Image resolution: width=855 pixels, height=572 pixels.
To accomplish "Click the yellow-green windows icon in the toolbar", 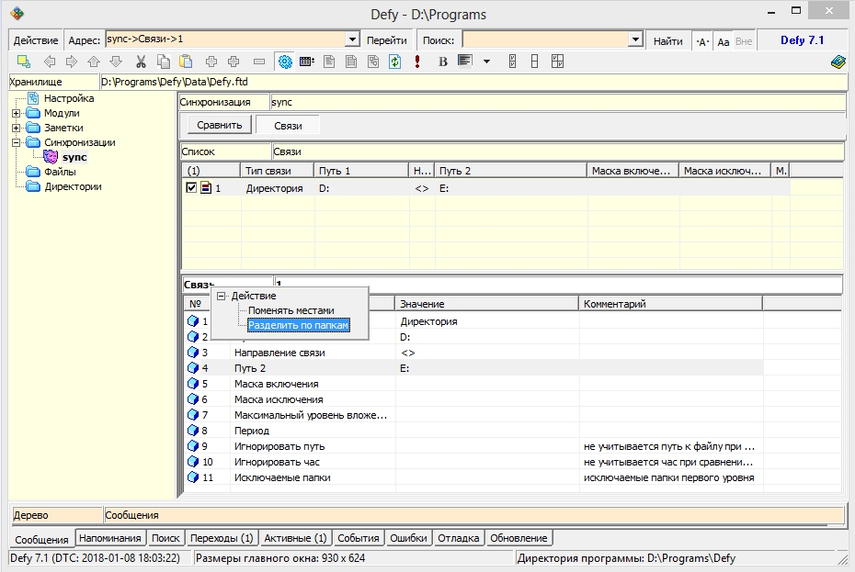I will (x=24, y=62).
